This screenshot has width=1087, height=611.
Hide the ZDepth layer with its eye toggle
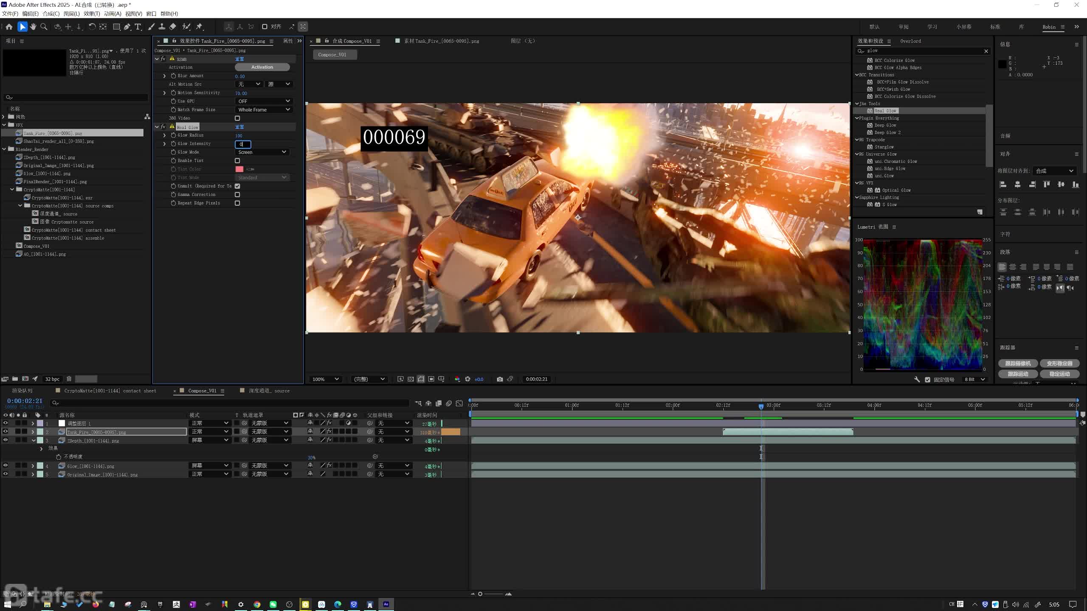pos(6,440)
